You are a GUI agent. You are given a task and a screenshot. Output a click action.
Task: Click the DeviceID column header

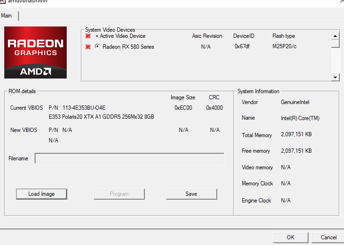coord(244,36)
